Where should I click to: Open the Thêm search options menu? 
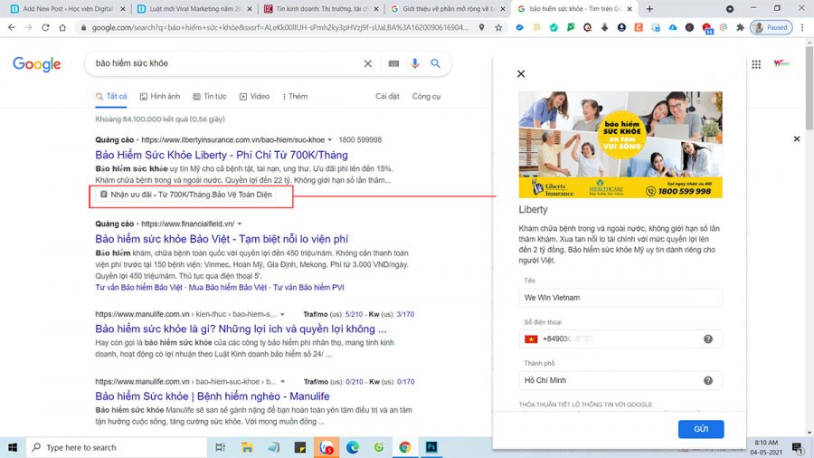[295, 96]
